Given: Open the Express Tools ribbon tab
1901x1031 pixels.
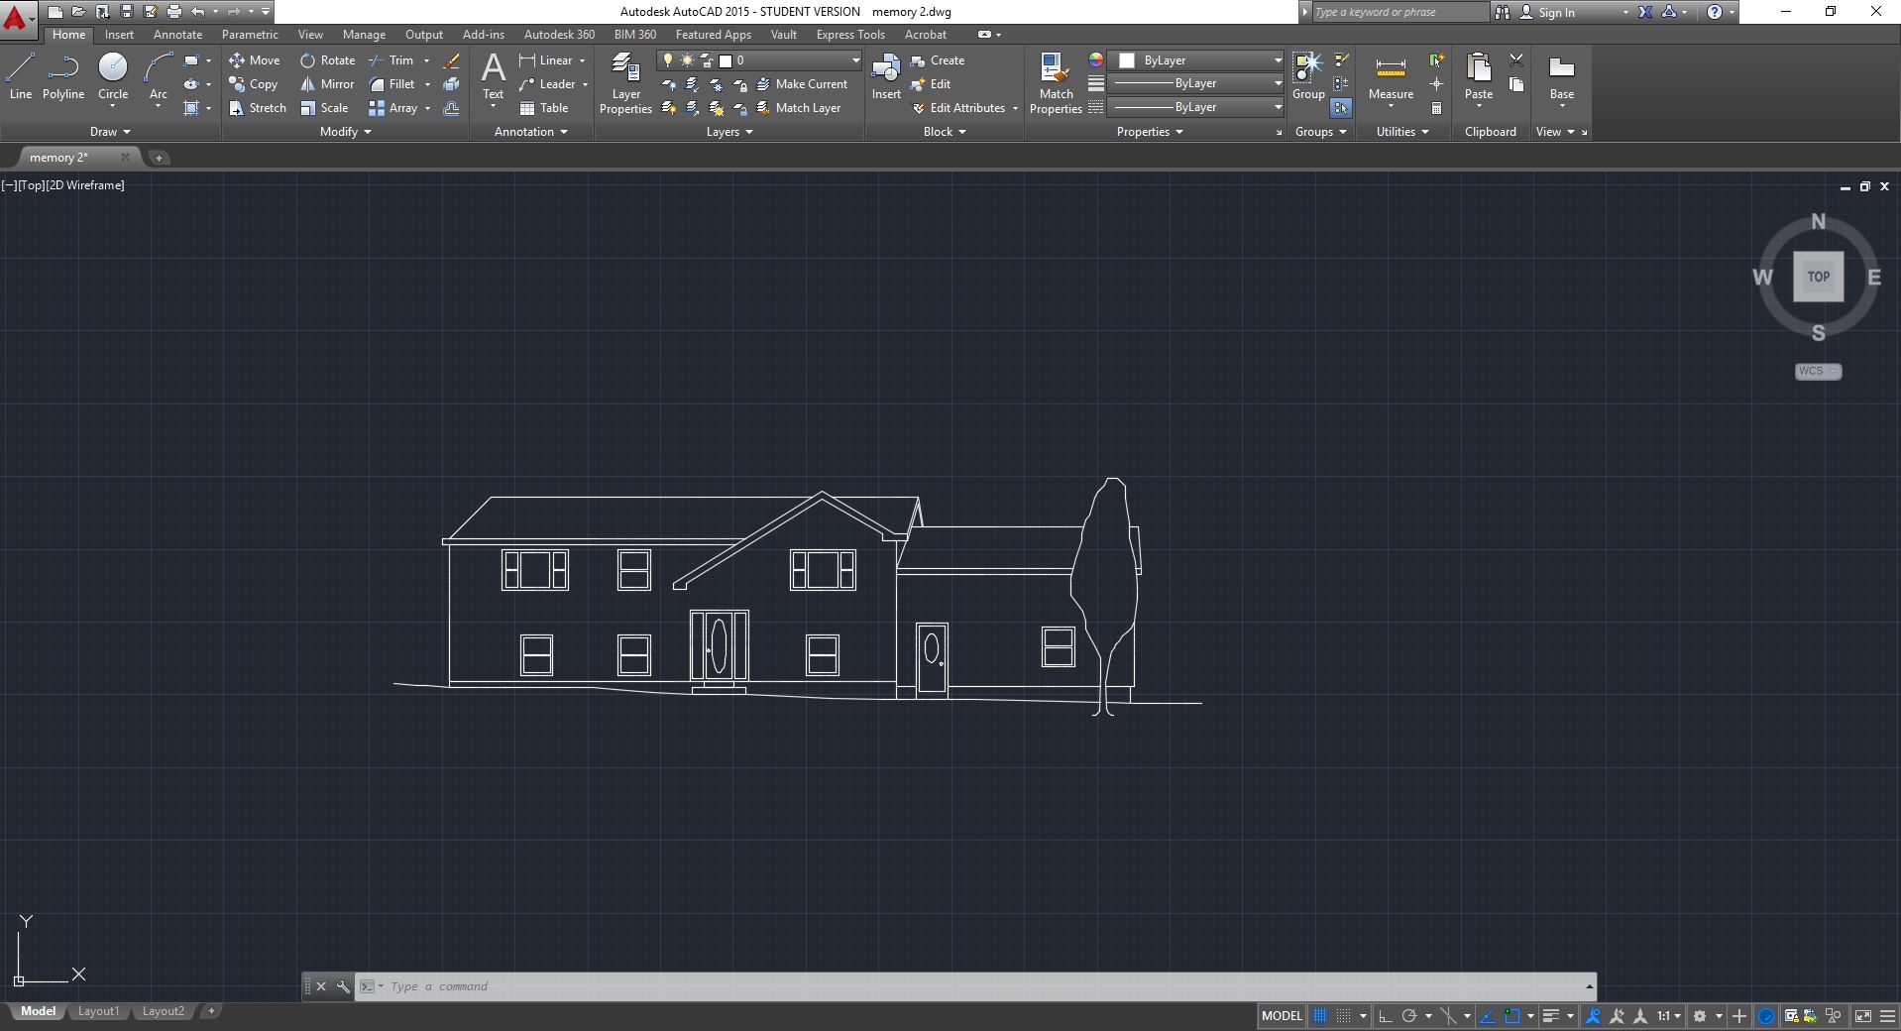Looking at the screenshot, I should point(850,35).
